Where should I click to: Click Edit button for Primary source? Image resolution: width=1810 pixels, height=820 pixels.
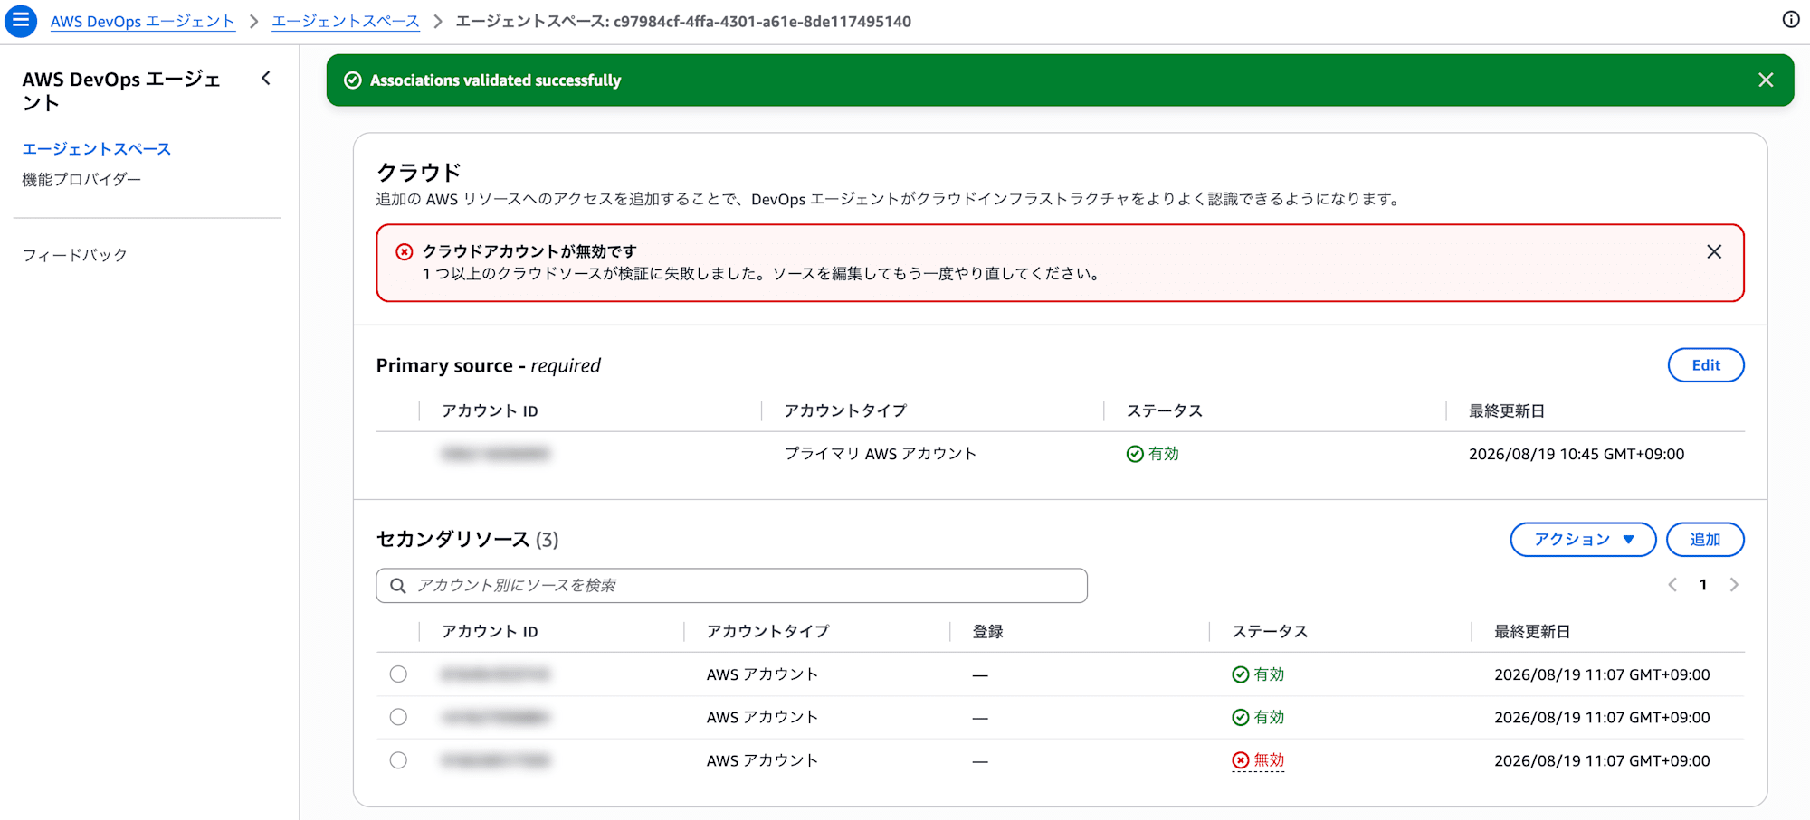click(1706, 365)
